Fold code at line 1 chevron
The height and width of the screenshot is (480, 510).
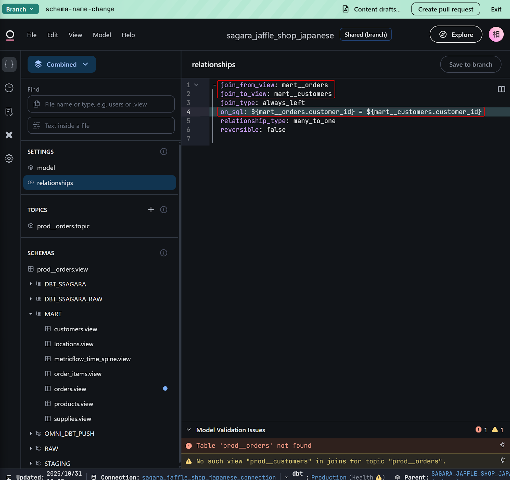coord(196,85)
